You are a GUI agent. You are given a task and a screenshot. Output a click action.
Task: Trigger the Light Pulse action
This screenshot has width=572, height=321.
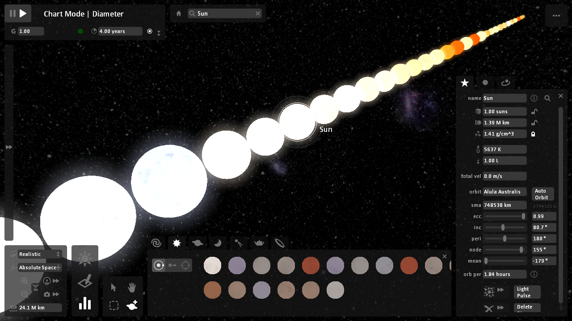pyautogui.click(x=527, y=292)
